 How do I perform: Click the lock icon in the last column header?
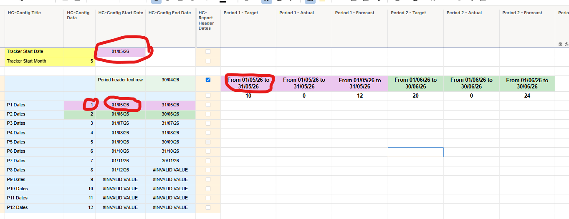point(560,44)
